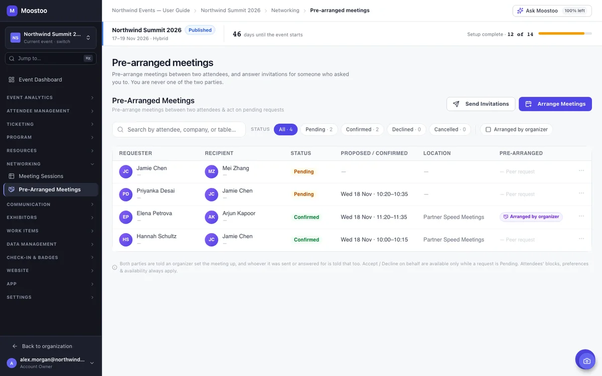The image size is (602, 376).
Task: Filter status by Pending · 2
Action: (319, 129)
